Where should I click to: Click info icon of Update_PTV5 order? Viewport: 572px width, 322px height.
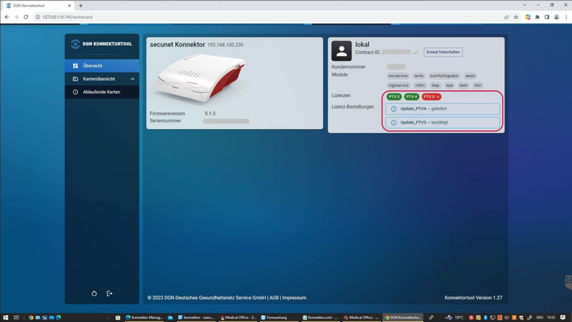pyautogui.click(x=394, y=122)
